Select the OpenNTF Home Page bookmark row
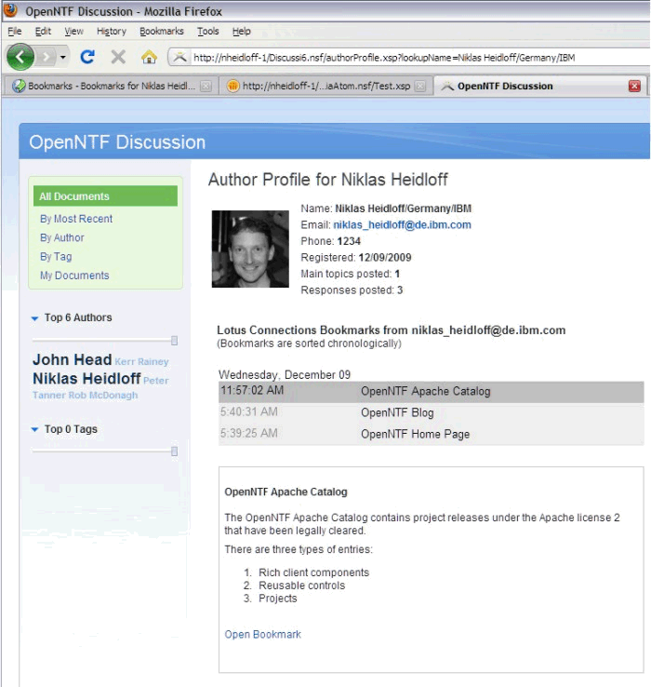The height and width of the screenshot is (687, 651). [432, 434]
